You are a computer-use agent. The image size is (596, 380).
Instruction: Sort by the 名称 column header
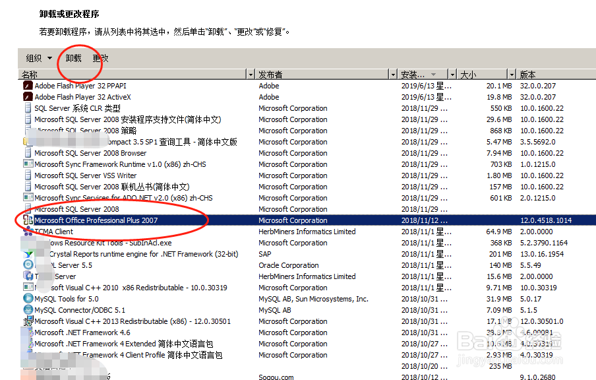[133, 75]
